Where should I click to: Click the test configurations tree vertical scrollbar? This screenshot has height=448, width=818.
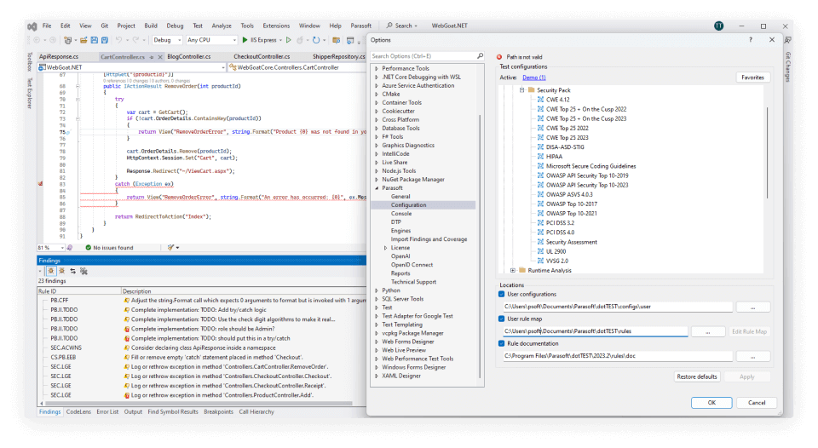(x=767, y=152)
